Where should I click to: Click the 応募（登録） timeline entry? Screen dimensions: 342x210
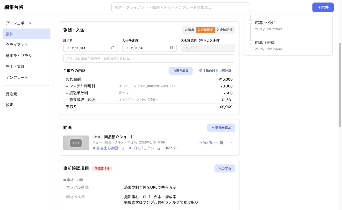point(265,43)
